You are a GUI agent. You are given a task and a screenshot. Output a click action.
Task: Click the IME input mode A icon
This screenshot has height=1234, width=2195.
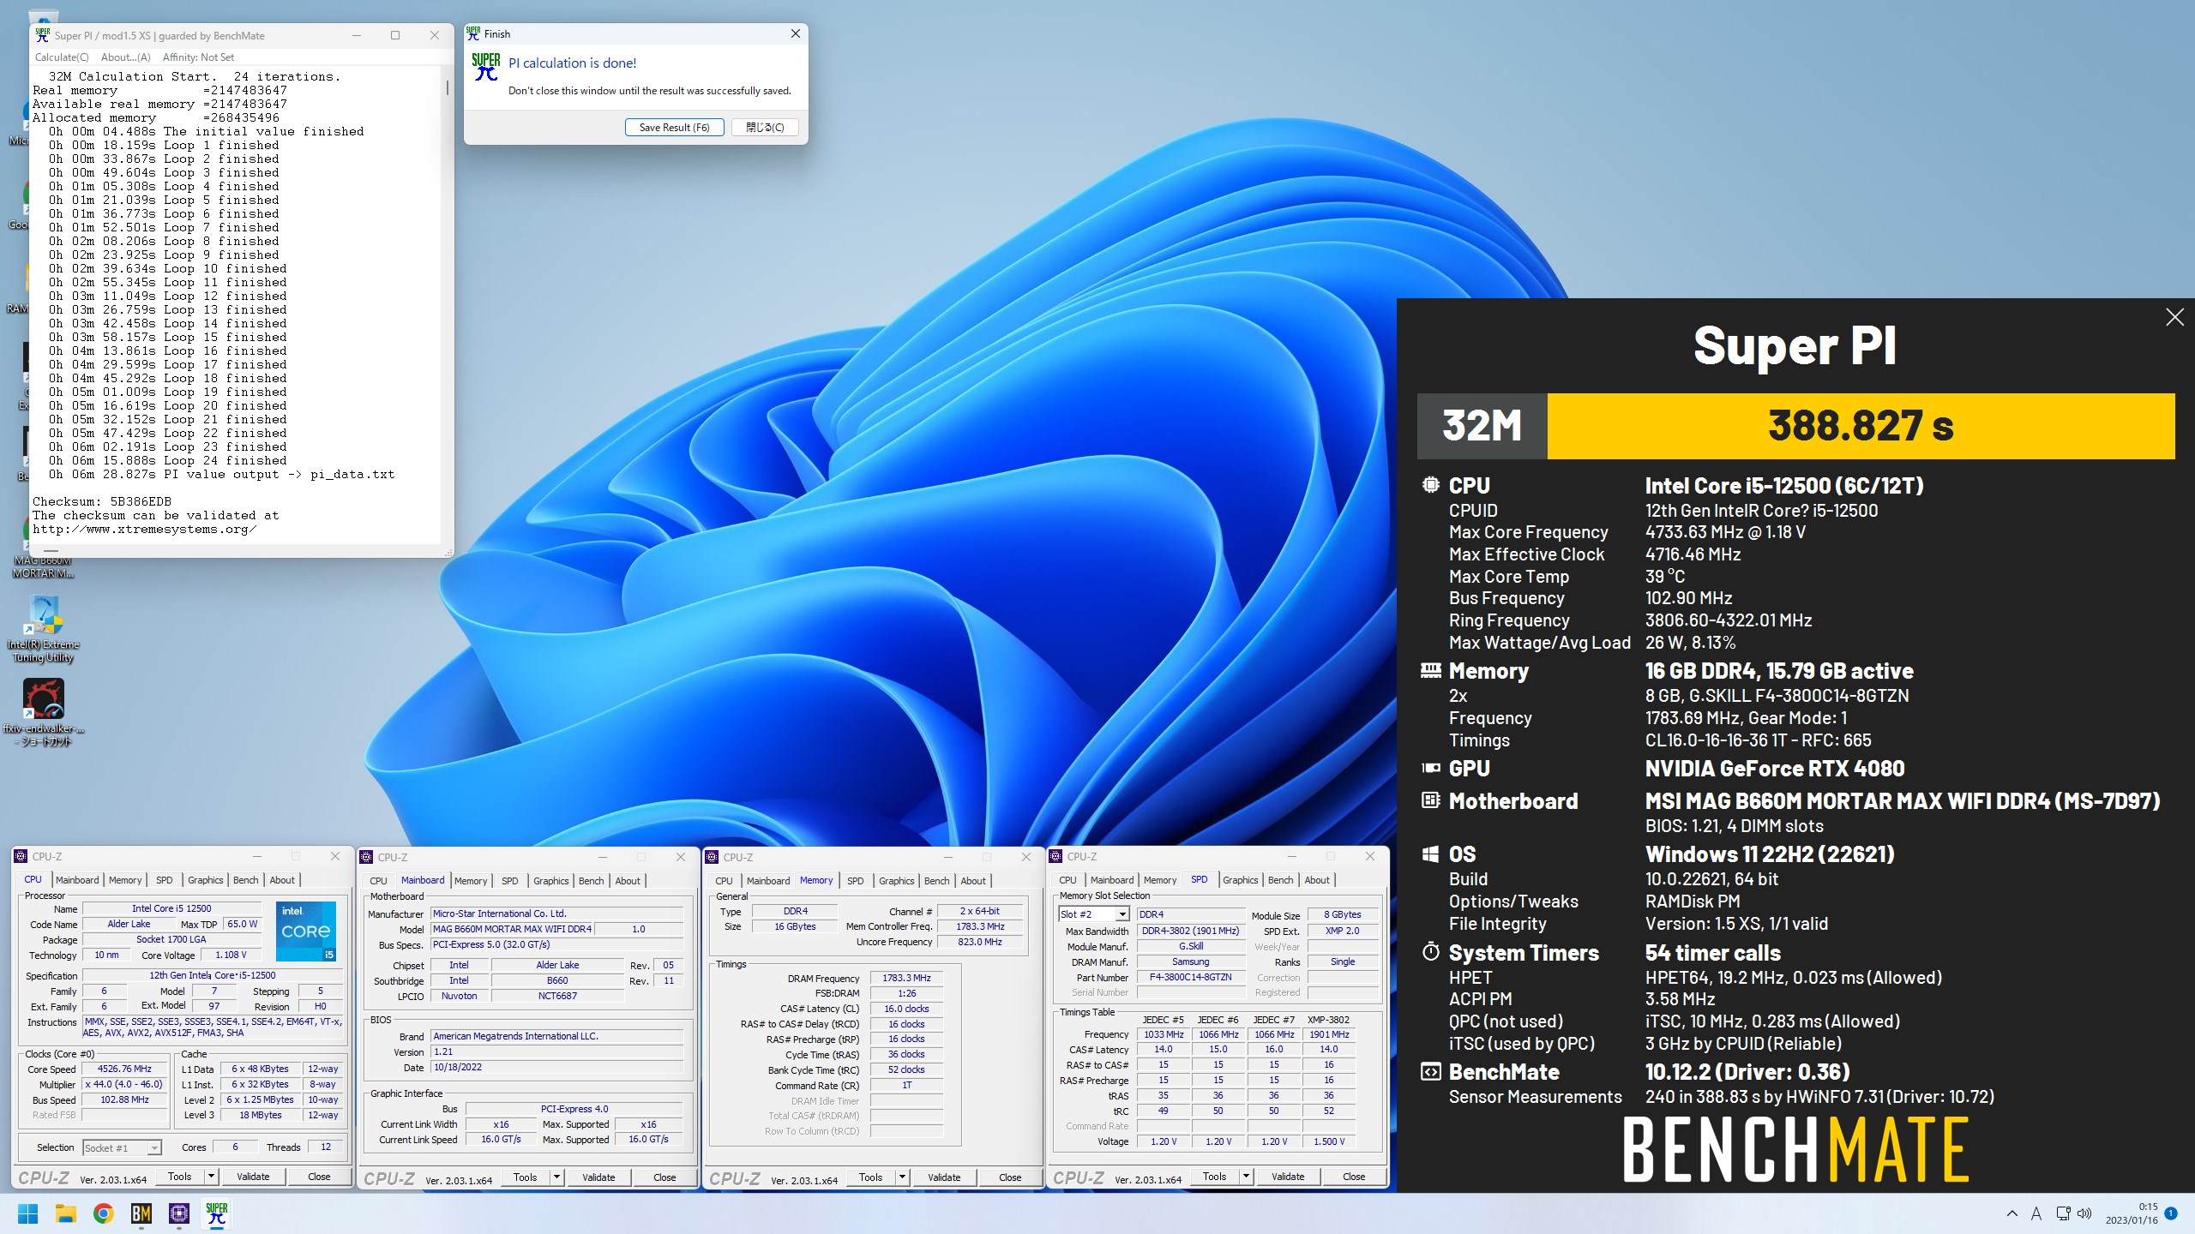(2036, 1213)
